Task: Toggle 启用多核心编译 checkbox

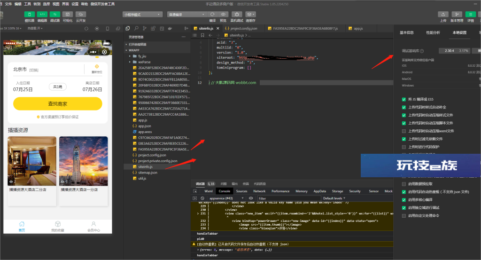Action: [x=403, y=200]
